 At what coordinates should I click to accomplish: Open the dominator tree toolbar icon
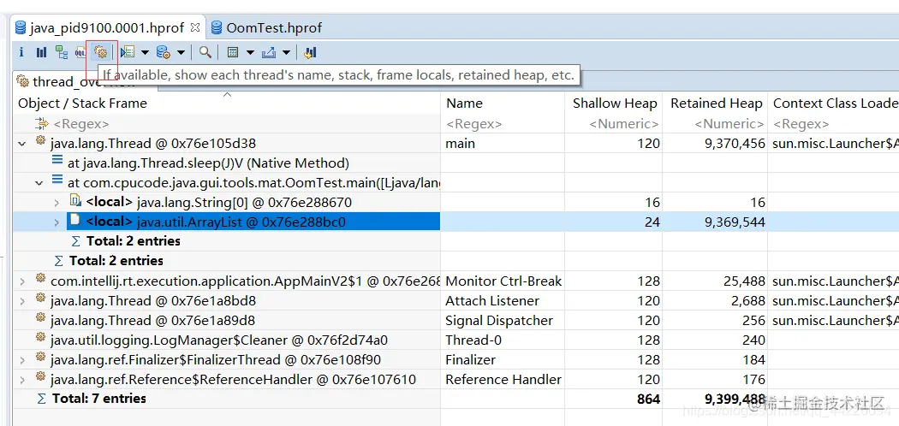coord(62,53)
